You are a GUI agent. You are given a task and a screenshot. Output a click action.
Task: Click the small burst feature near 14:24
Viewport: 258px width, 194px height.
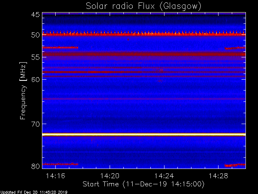[160, 70]
